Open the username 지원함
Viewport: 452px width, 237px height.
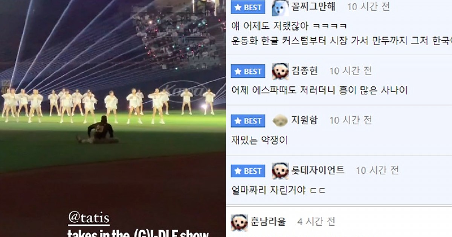click(x=305, y=120)
